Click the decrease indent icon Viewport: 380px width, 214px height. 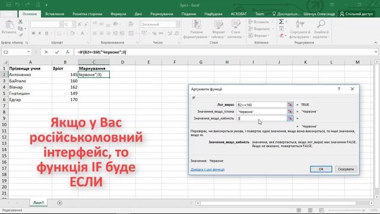point(115,33)
